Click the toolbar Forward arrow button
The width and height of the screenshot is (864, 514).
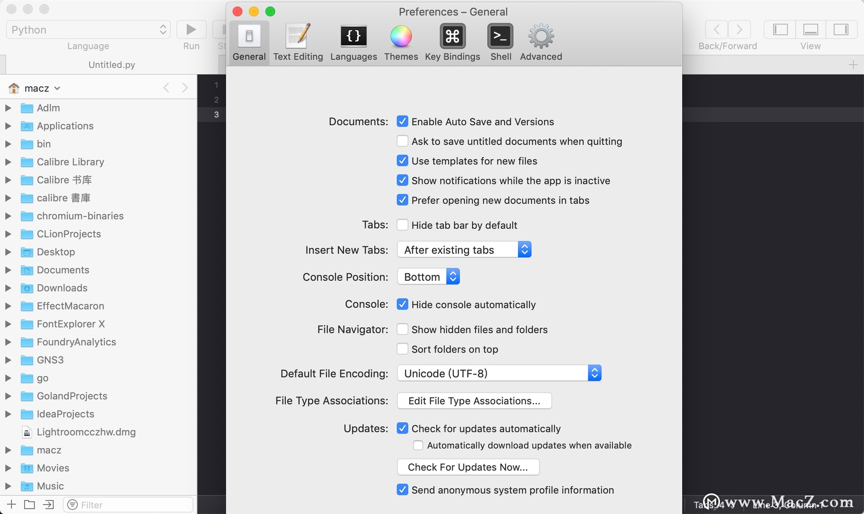(x=739, y=30)
